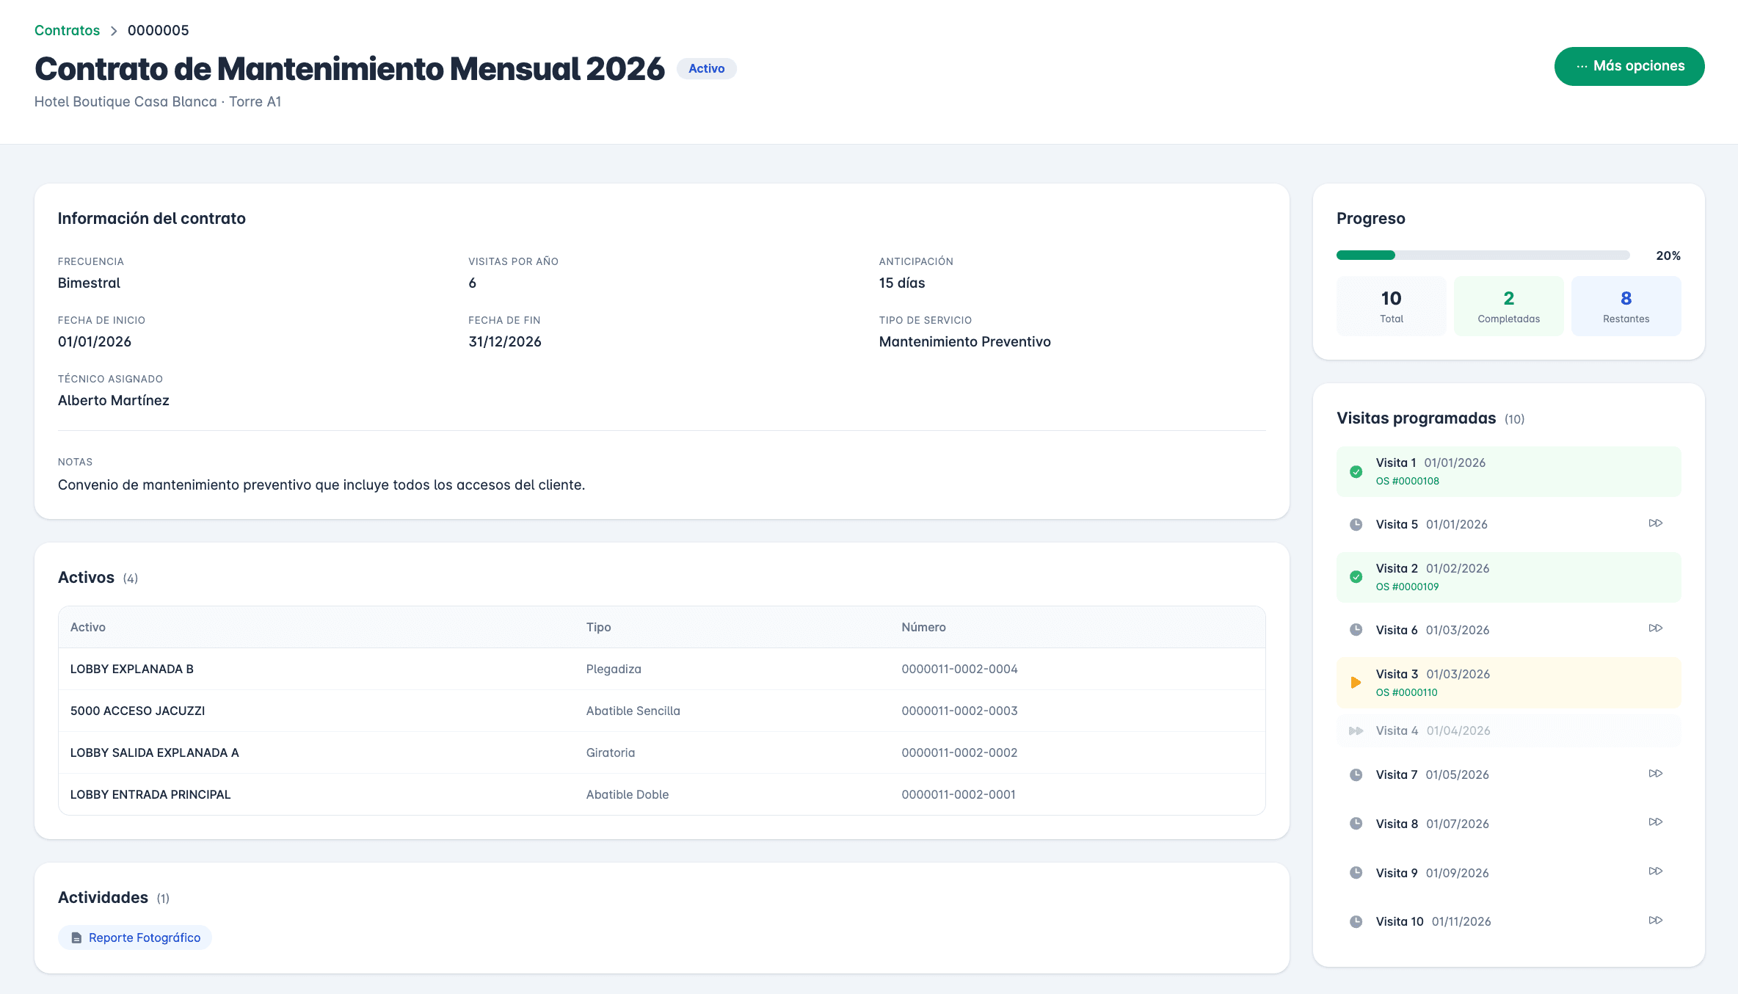This screenshot has height=994, width=1738.
Task: Go back to Contratos breadcrumb
Action: (67, 30)
